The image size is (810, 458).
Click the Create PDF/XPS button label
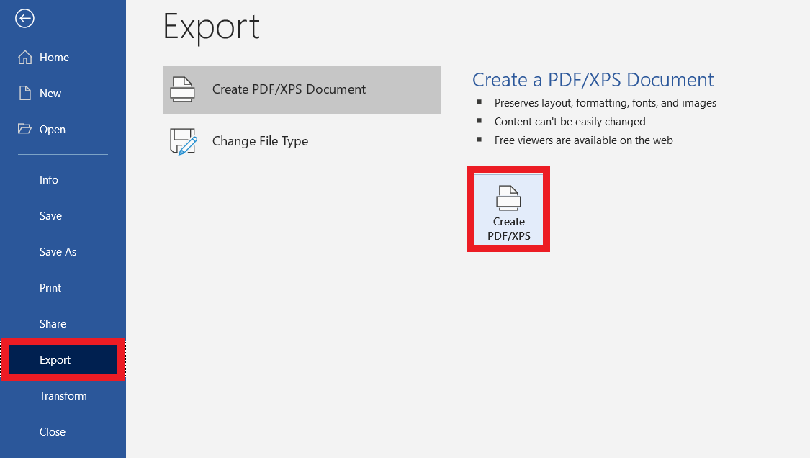[x=509, y=228]
